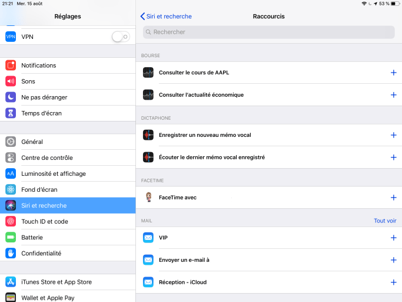Add FaceTime avec contact shortcut

[x=393, y=198]
